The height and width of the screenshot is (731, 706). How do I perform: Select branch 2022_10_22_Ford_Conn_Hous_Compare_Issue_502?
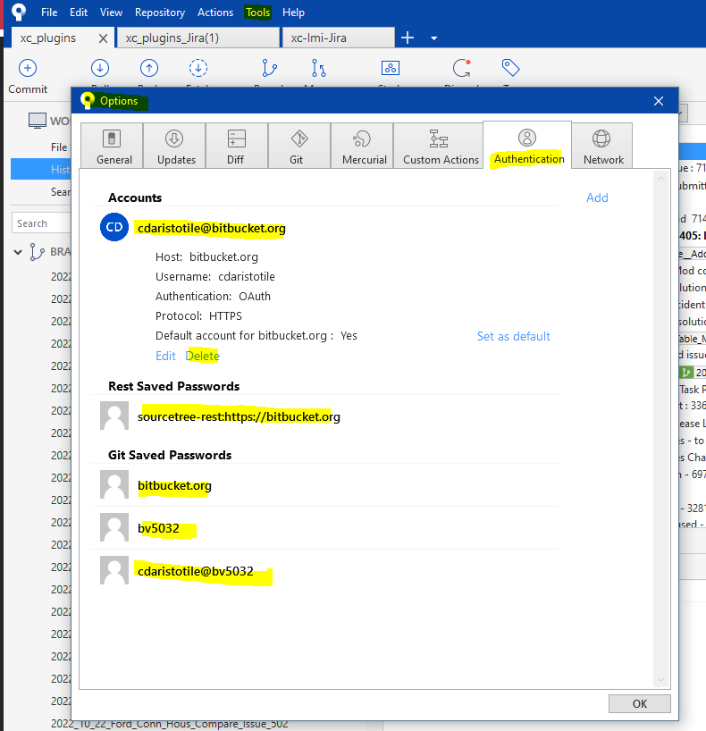pos(169,724)
